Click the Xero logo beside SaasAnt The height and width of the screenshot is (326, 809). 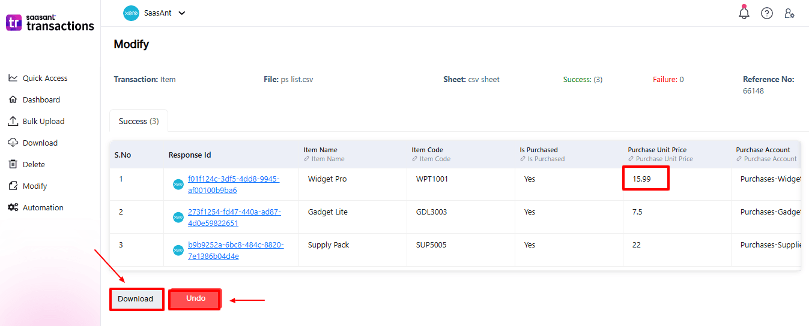[131, 13]
